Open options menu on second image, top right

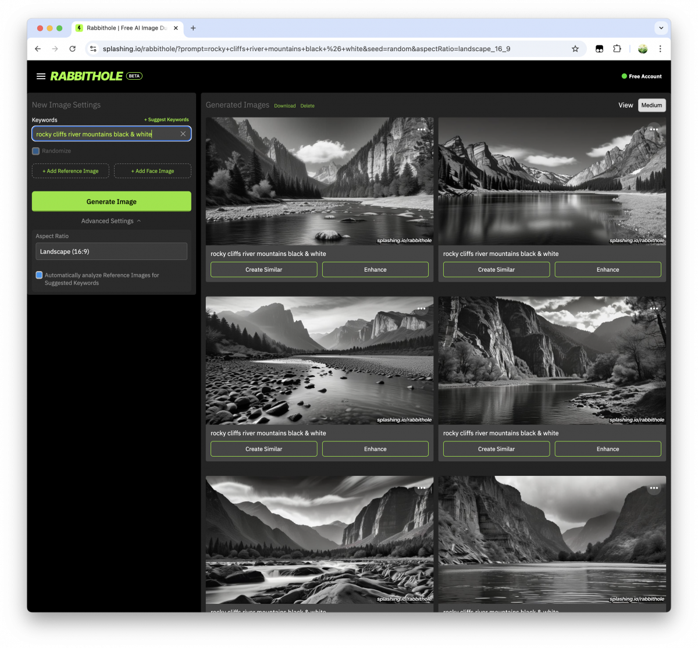pyautogui.click(x=654, y=129)
